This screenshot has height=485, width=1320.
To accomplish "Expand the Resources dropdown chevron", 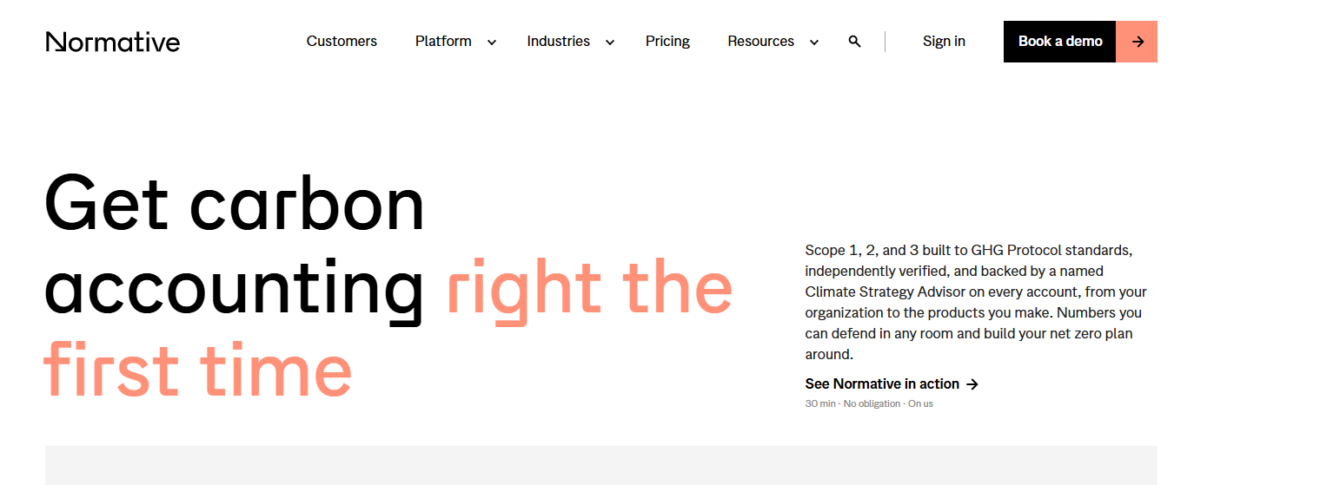I will tap(814, 43).
